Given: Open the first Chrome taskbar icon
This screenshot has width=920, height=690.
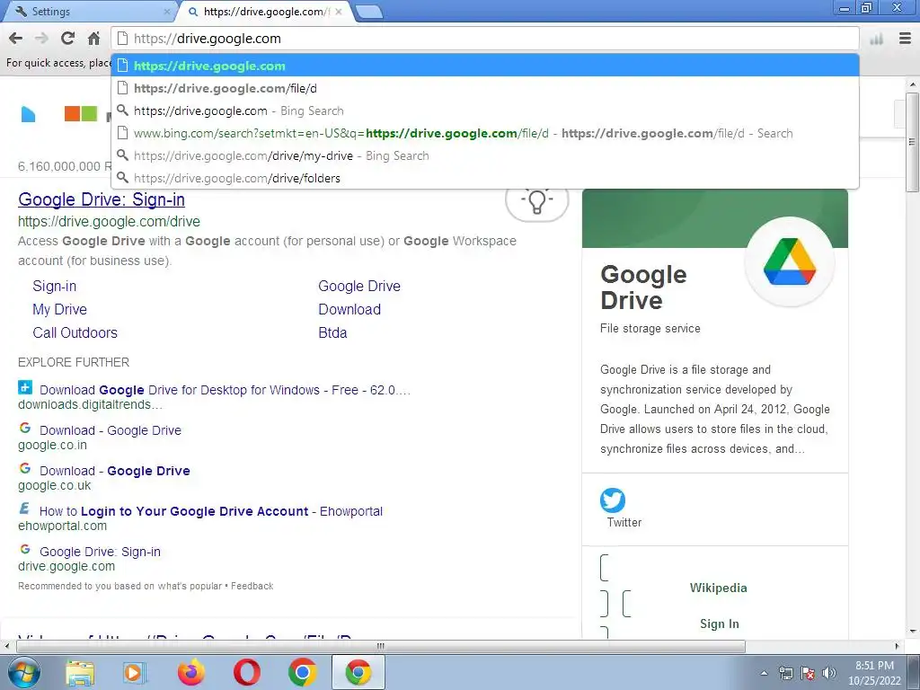Looking at the screenshot, I should 303,673.
